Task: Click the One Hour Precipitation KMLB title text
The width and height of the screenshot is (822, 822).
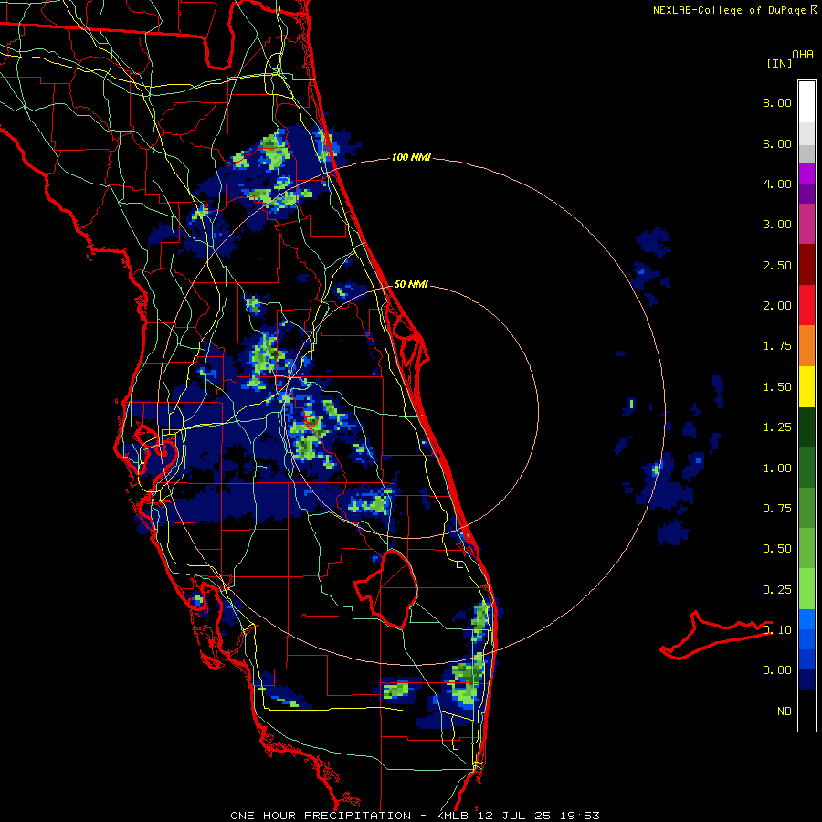Action: (x=415, y=816)
